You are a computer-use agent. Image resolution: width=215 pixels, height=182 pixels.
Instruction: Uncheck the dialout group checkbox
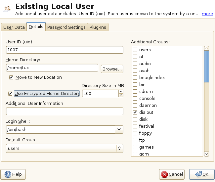[135, 113]
